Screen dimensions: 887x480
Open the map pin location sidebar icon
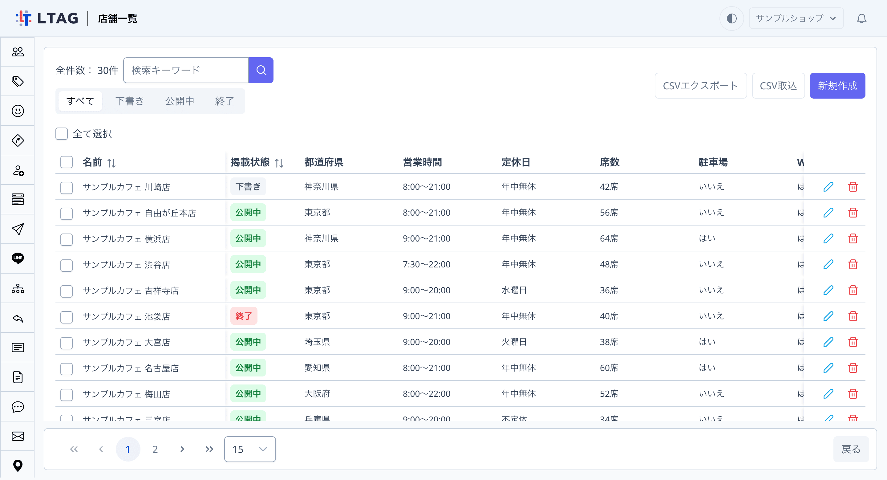(18, 466)
